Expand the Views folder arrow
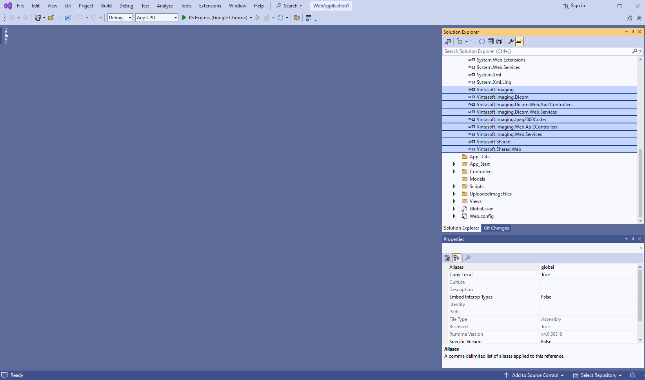Screen dimensions: 645x380 pyautogui.click(x=454, y=201)
